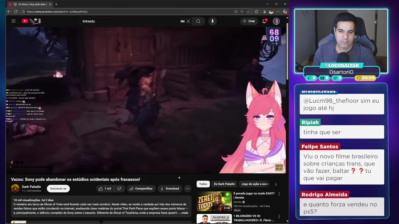Open the apps available icon in address bar
Viewport: 399px width, 224px height.
click(236, 12)
